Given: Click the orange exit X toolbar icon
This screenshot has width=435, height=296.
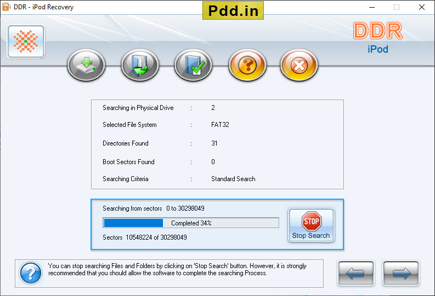Looking at the screenshot, I should click(299, 65).
